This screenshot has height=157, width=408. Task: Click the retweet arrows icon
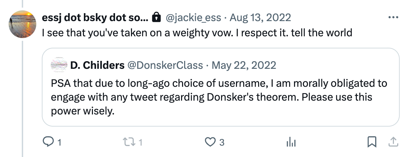click(127, 142)
